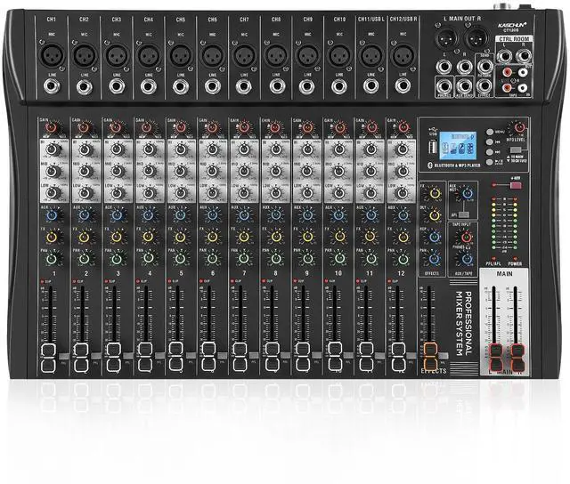Click the CH6 XLR mic input

[213, 56]
